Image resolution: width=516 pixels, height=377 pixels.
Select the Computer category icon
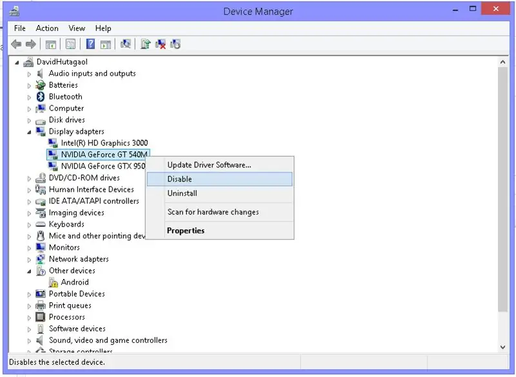pyautogui.click(x=41, y=108)
